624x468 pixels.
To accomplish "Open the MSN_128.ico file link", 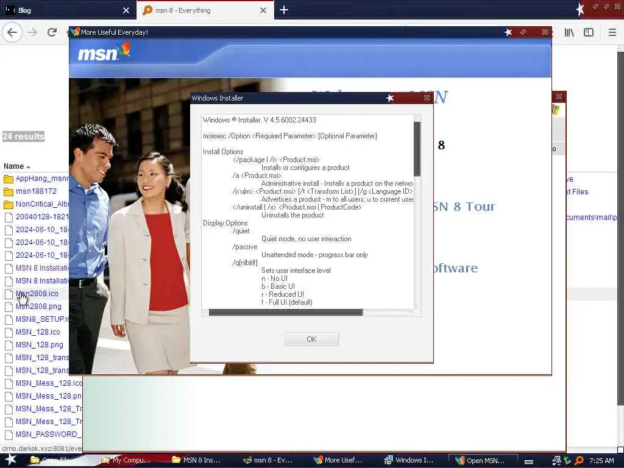I will 38,332.
